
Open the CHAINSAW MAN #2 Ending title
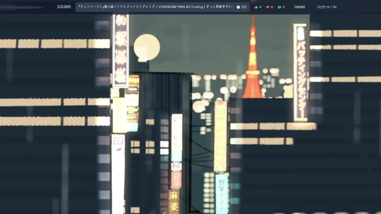[156, 7]
